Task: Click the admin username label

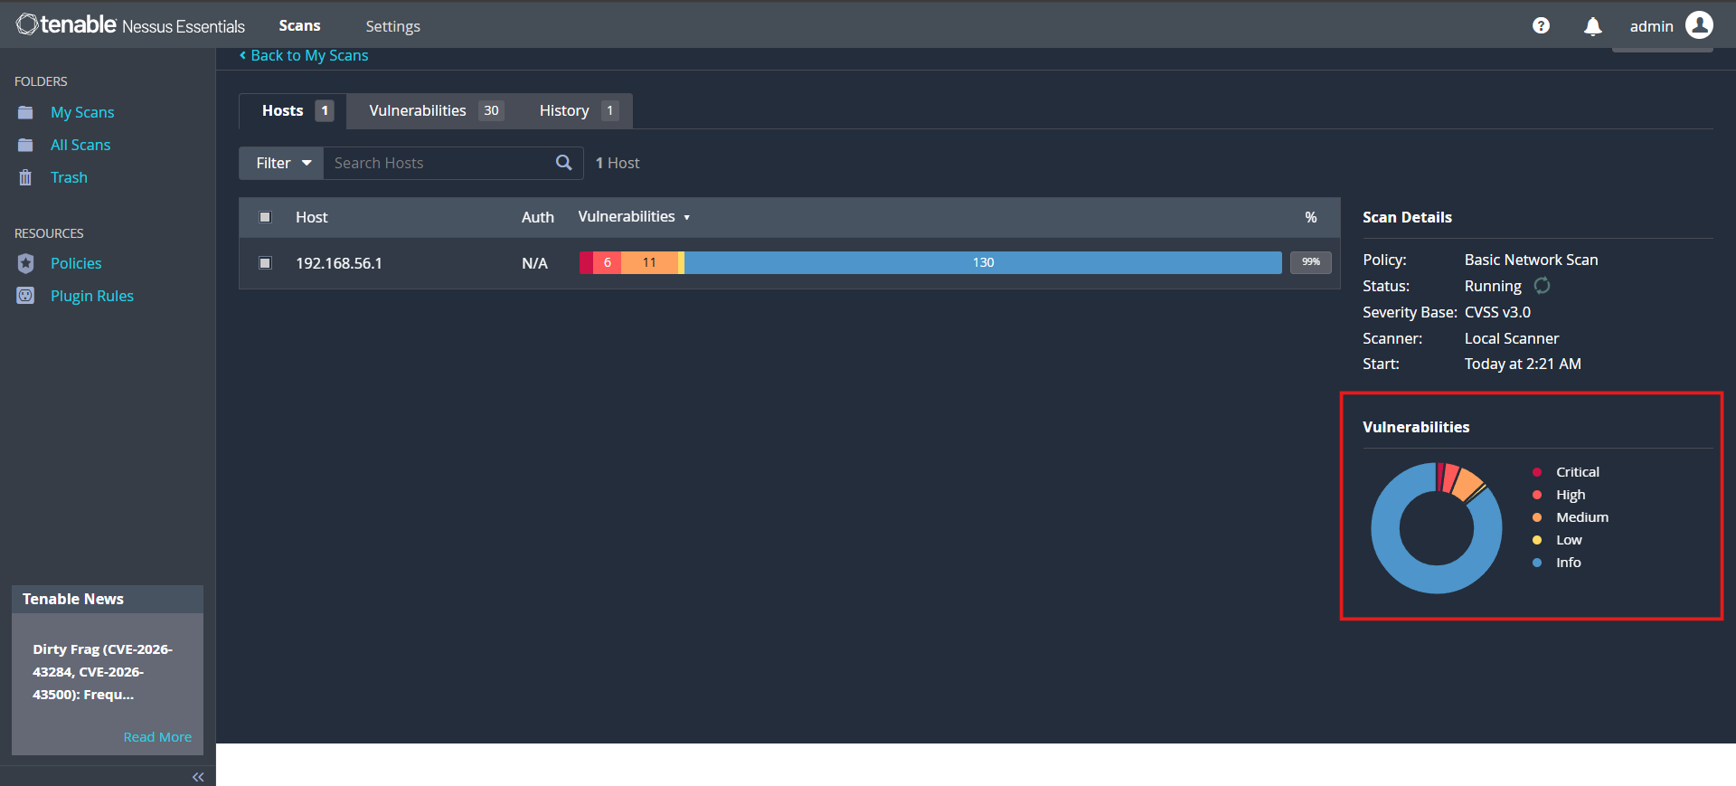Action: click(x=1651, y=26)
